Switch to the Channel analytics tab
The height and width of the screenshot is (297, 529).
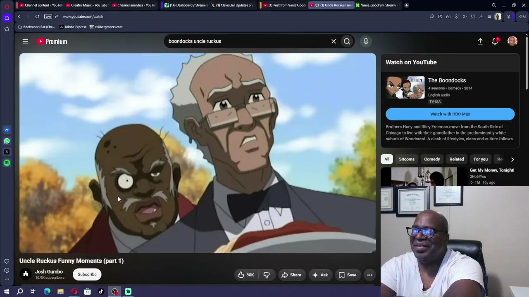(133, 5)
